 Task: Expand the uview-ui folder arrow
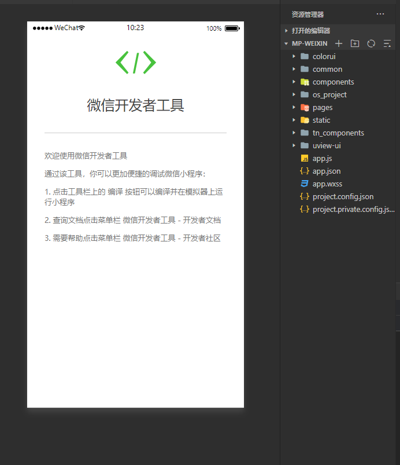(294, 145)
